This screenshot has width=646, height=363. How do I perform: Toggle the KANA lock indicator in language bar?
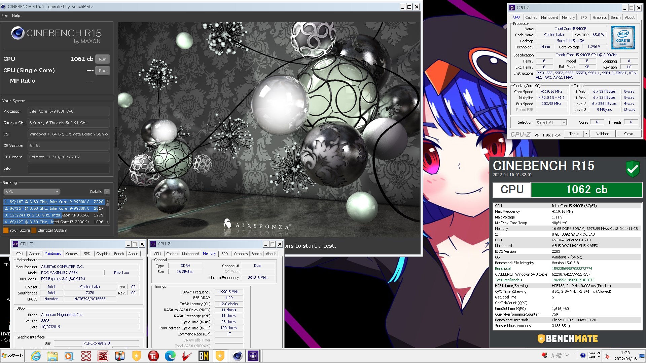[592, 357]
